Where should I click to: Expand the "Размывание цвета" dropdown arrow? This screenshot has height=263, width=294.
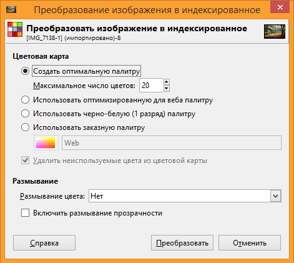coord(276,196)
